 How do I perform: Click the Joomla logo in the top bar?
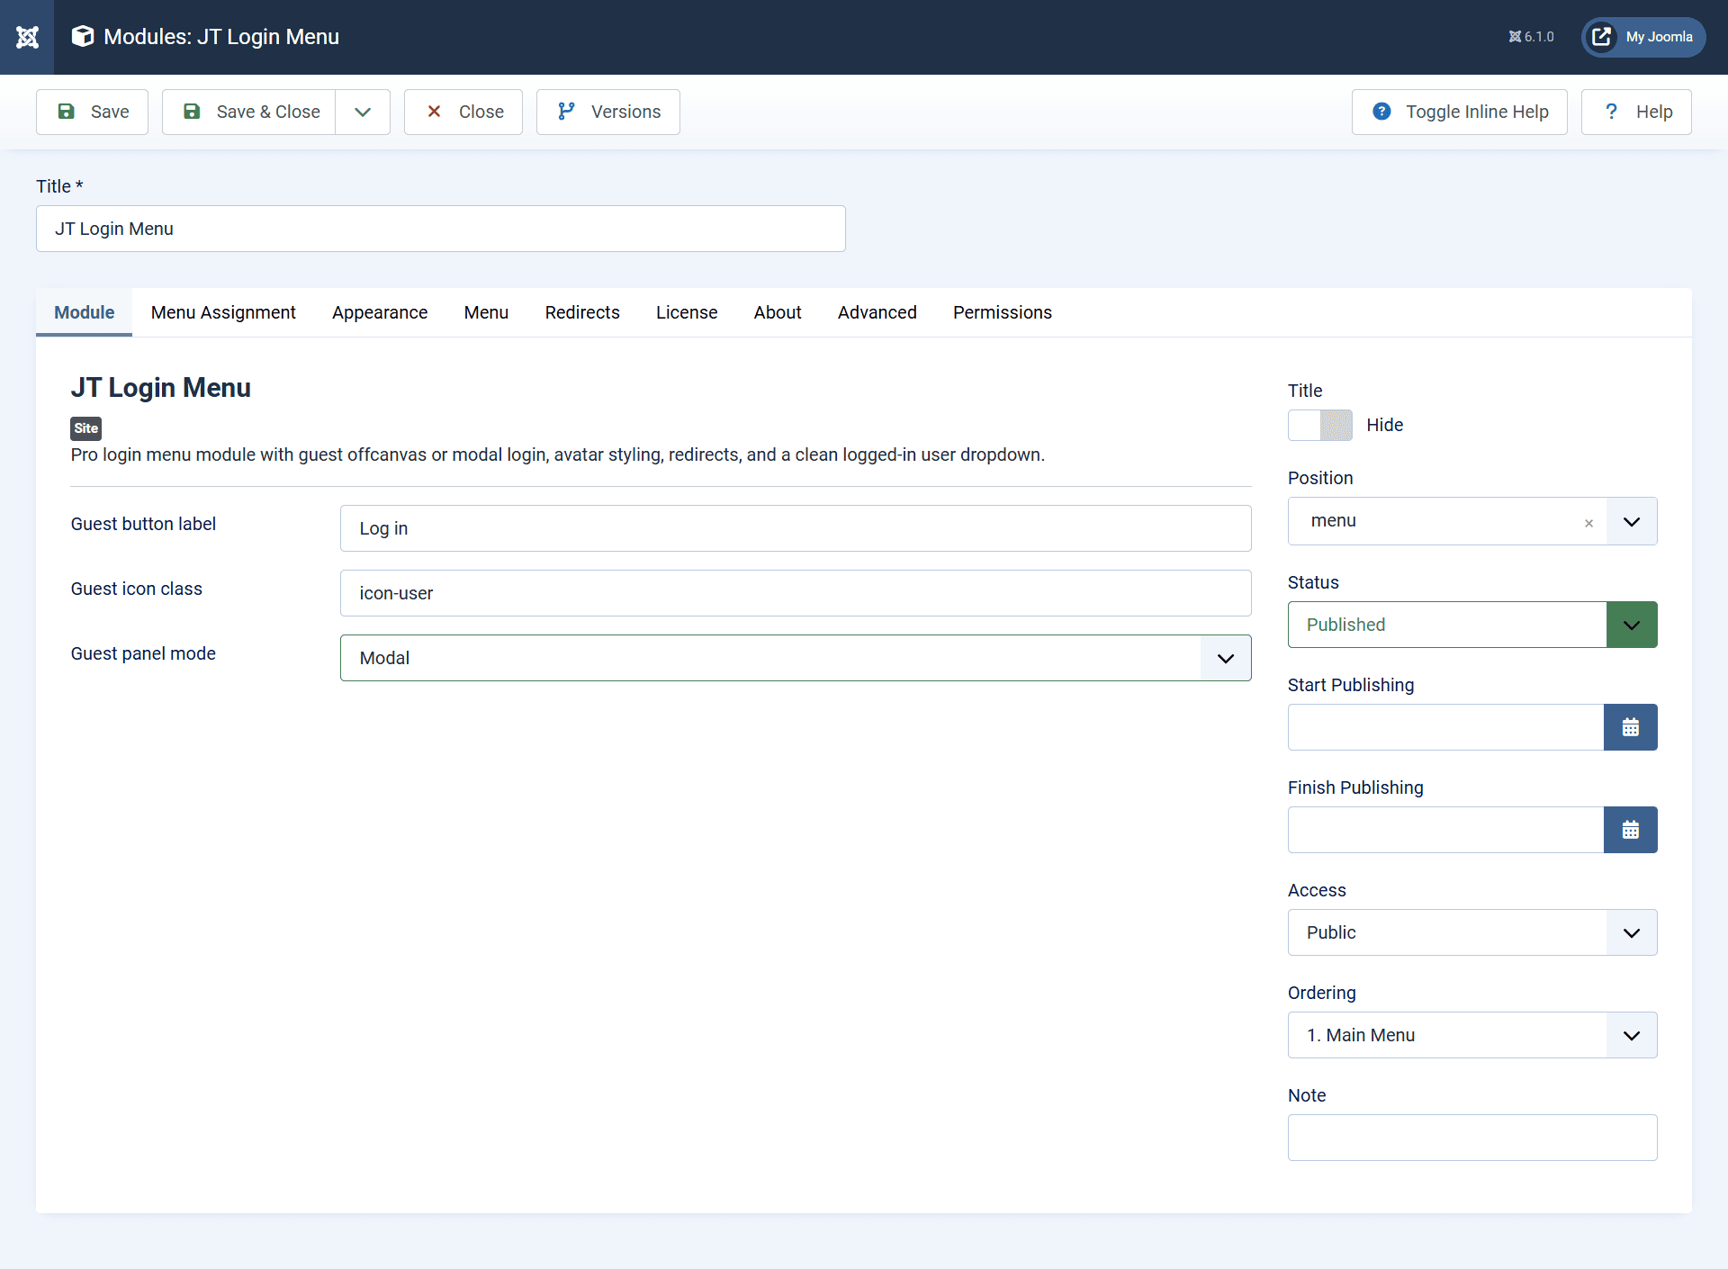[27, 37]
